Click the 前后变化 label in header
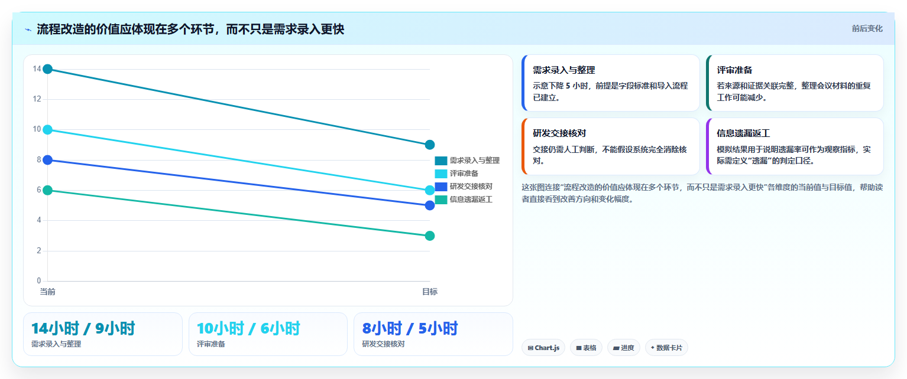Image resolution: width=907 pixels, height=379 pixels. (867, 28)
